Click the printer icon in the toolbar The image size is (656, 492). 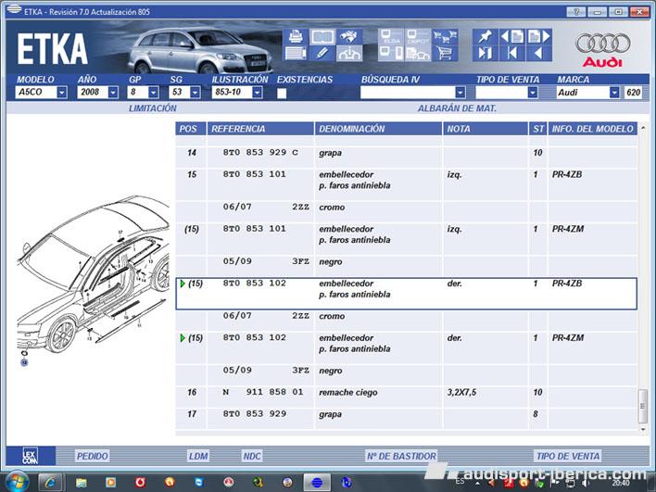tap(296, 37)
